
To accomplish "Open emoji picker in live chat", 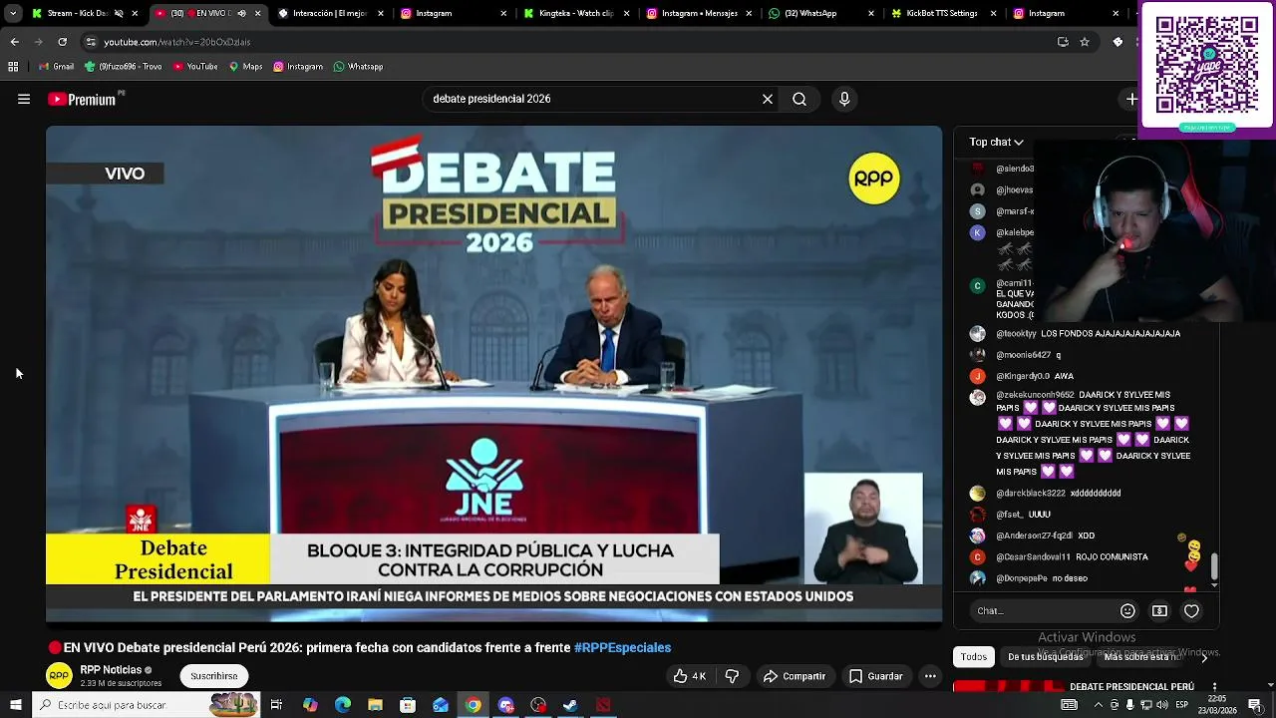I will 1127,611.
